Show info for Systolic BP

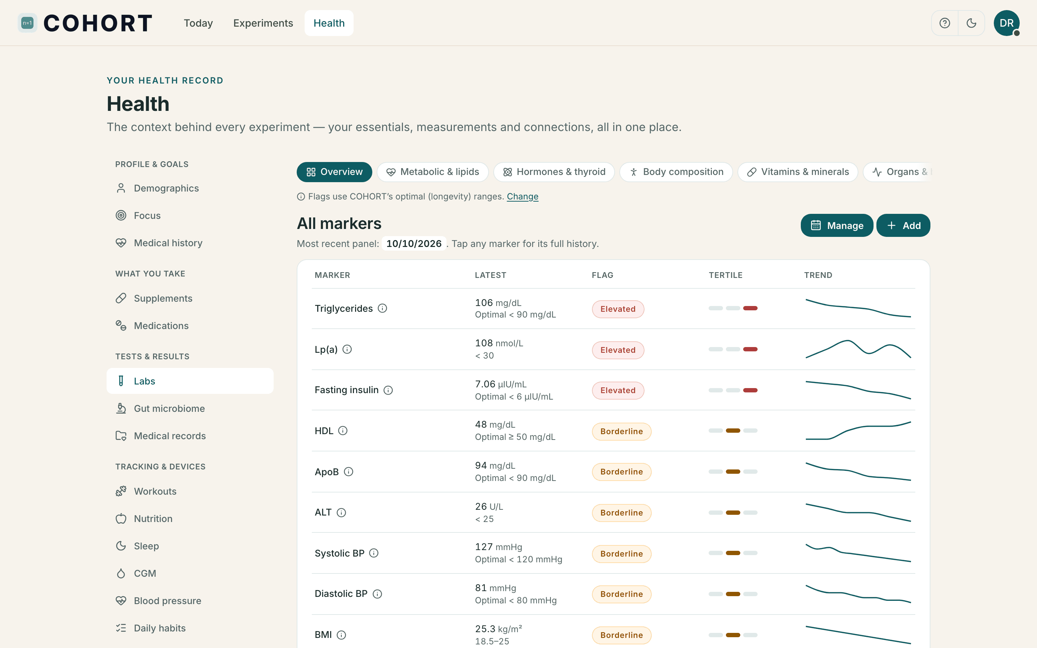pyautogui.click(x=374, y=553)
